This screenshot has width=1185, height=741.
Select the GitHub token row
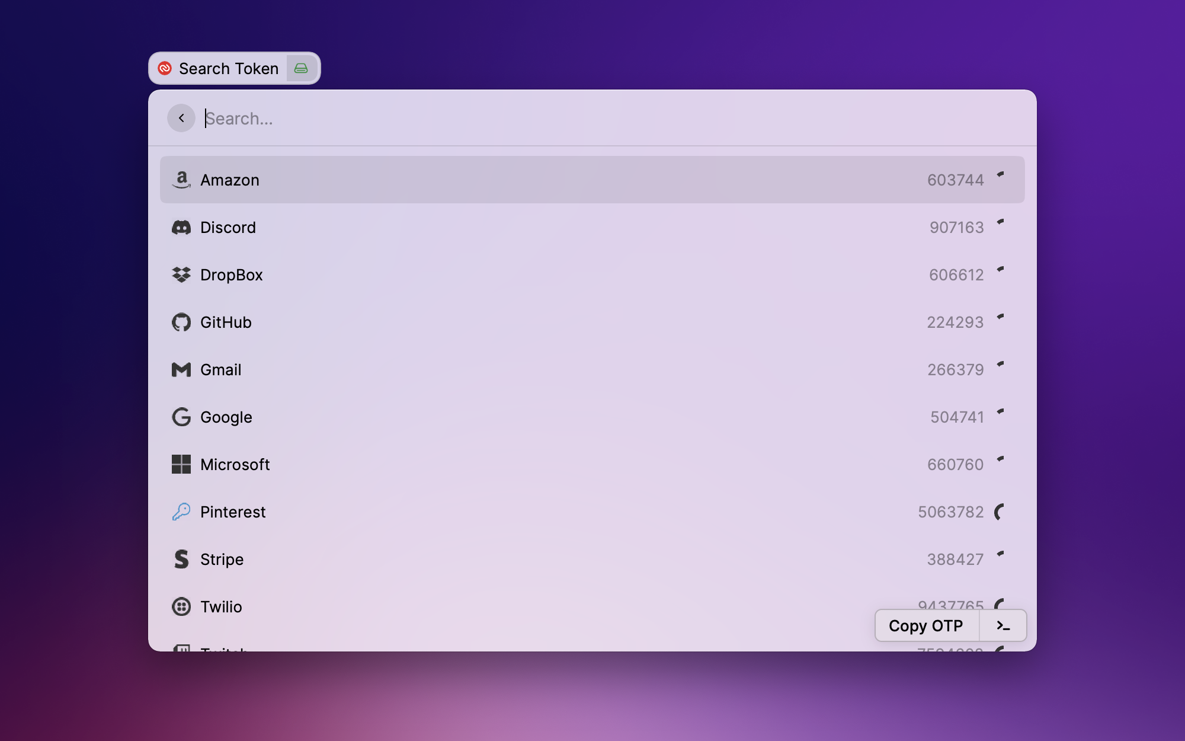point(592,322)
